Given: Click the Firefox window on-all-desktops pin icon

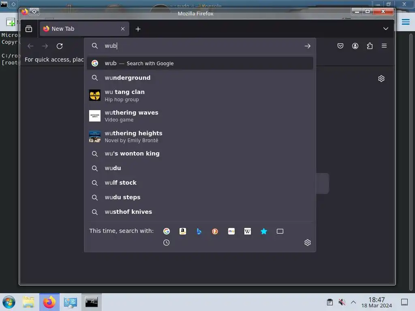Looking at the screenshot, I should click(34, 11).
